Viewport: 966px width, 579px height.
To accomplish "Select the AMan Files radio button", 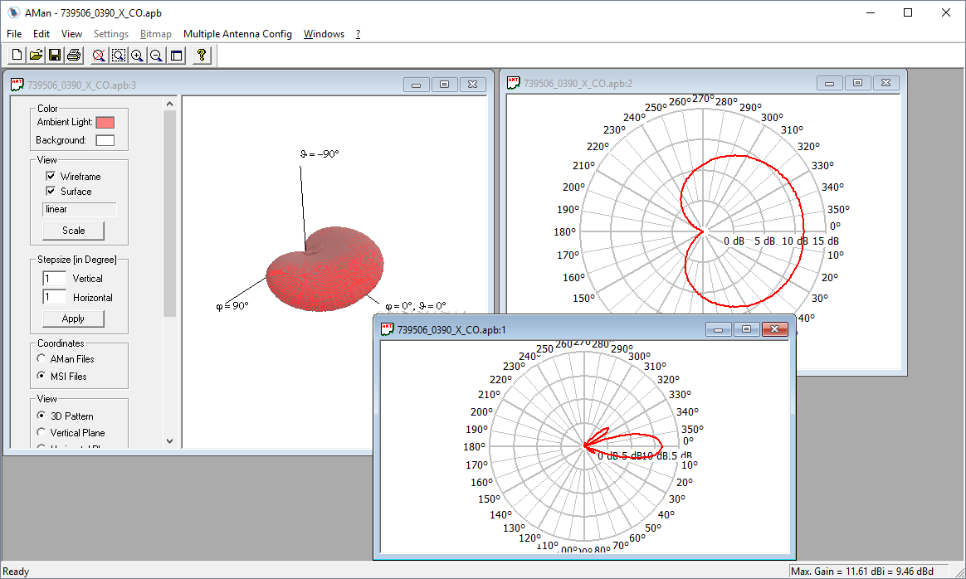I will 42,359.
